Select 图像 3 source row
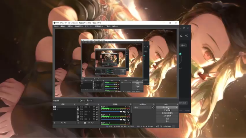This screenshot has width=246, height=138. (x=88, y=117)
